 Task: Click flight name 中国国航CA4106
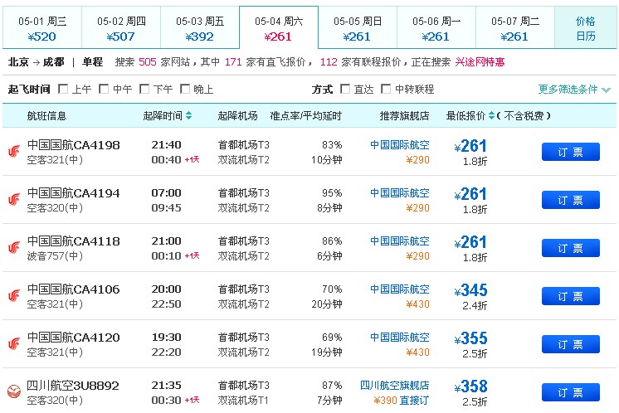pyautogui.click(x=73, y=289)
